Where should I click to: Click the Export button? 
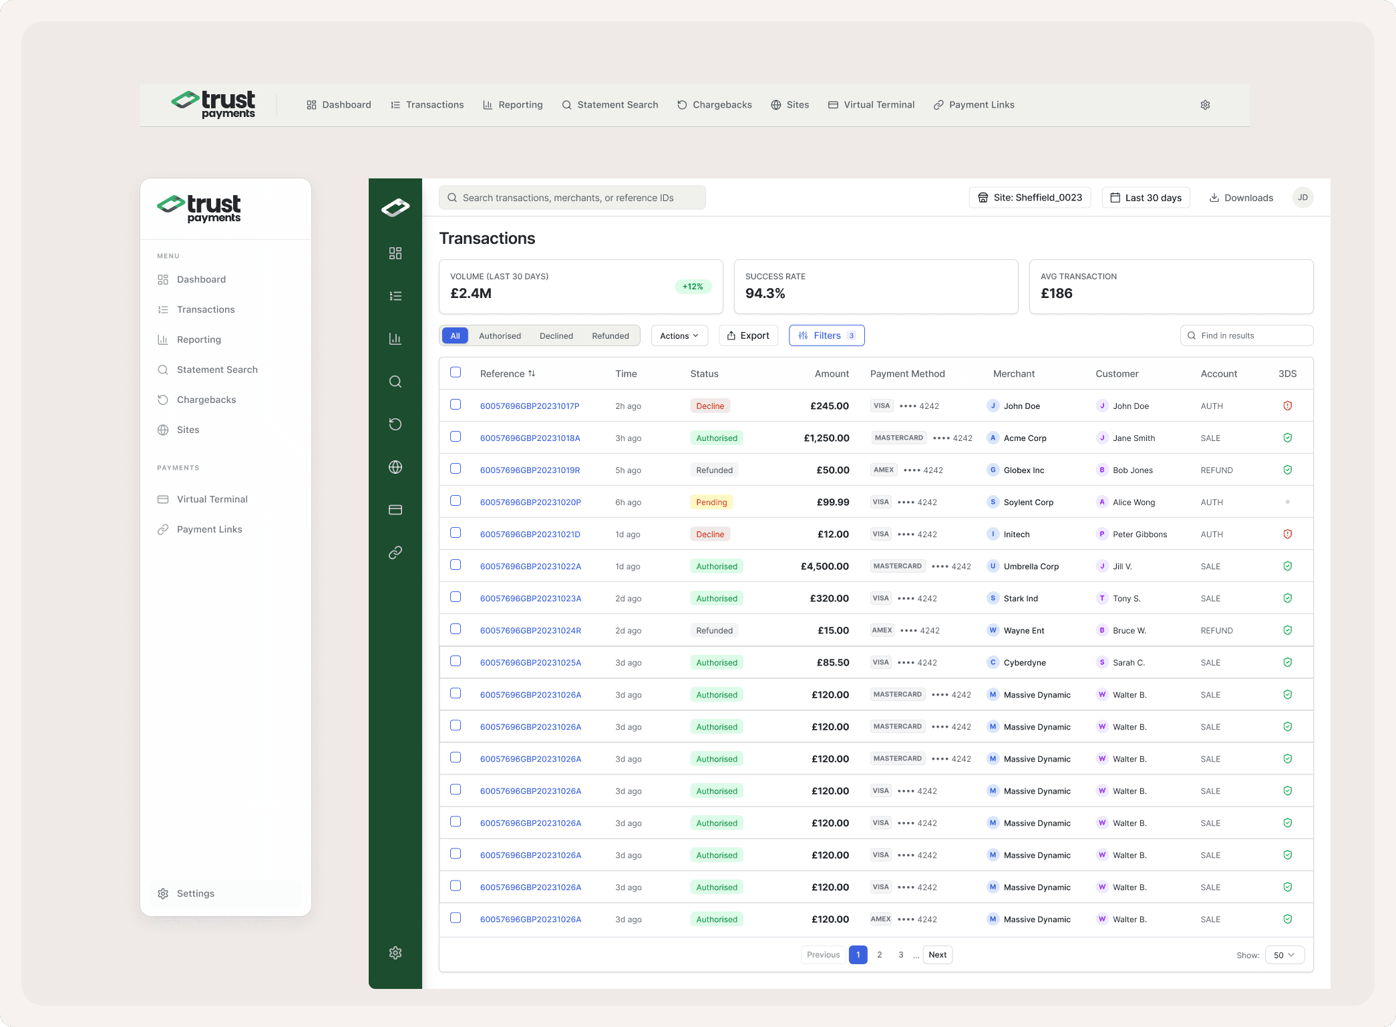[748, 335]
